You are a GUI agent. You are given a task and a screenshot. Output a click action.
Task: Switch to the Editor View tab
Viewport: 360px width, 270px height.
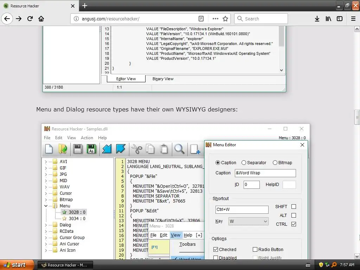[126, 79]
